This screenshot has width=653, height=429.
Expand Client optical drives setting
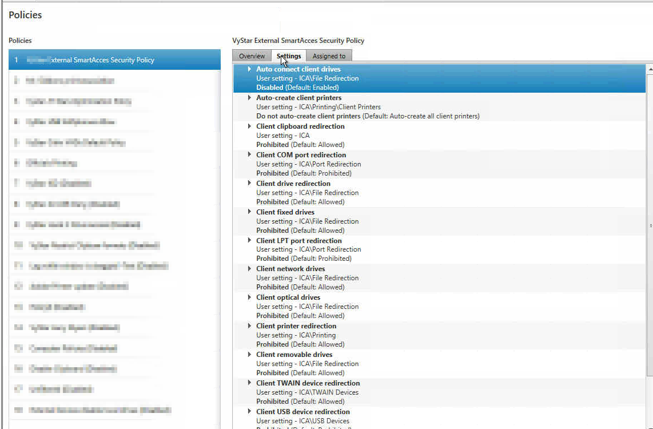click(x=249, y=297)
